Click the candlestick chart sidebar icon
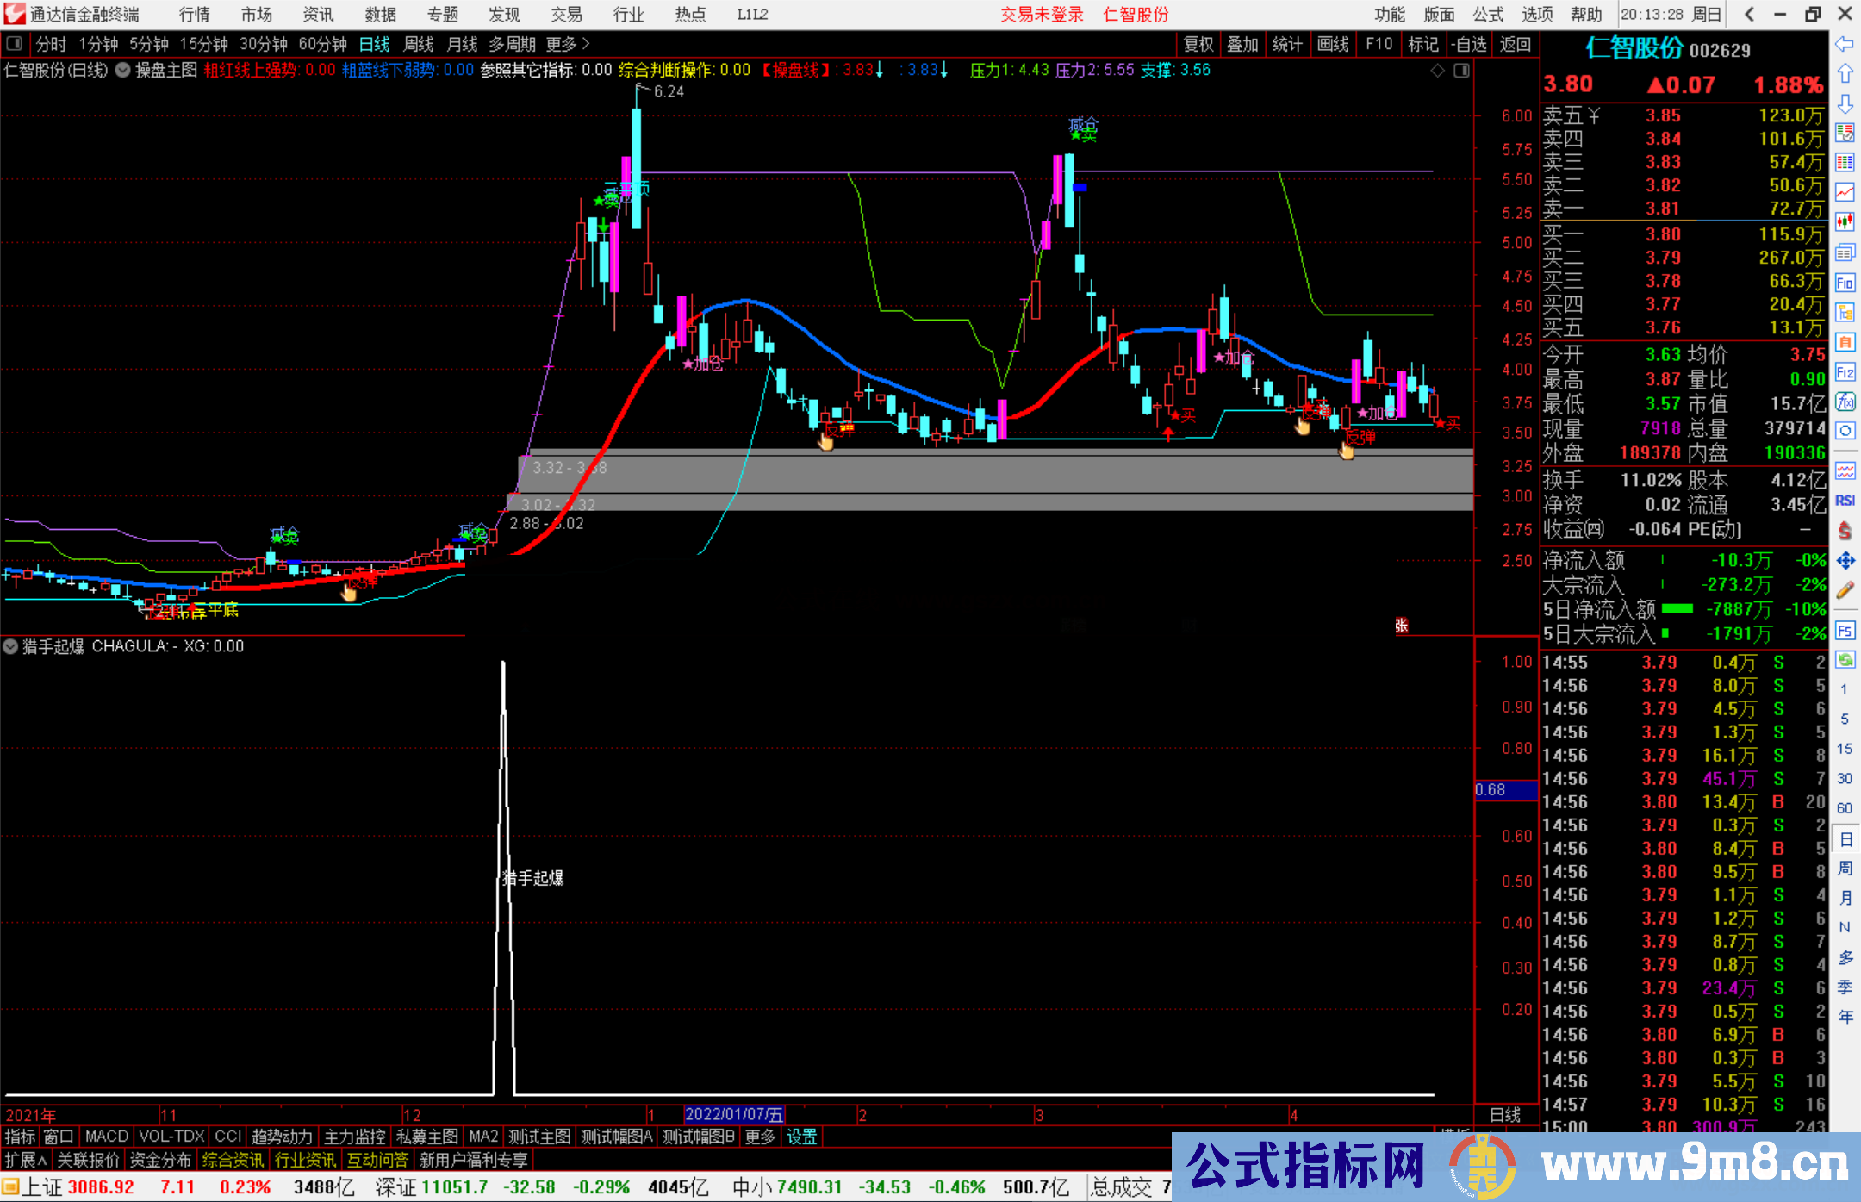The height and width of the screenshot is (1202, 1861). click(x=1845, y=221)
